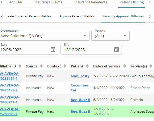Open the Start date calendar picker
This screenshot has width=154, height=121.
click(x=53, y=49)
